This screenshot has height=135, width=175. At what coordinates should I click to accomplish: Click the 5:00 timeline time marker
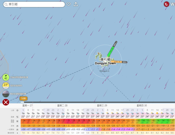[x=23, y=98]
